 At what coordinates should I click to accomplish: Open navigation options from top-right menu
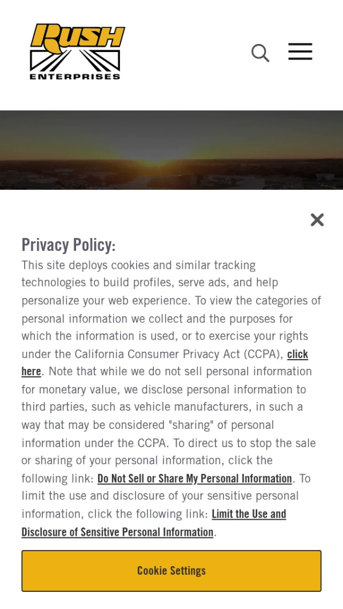click(x=300, y=51)
